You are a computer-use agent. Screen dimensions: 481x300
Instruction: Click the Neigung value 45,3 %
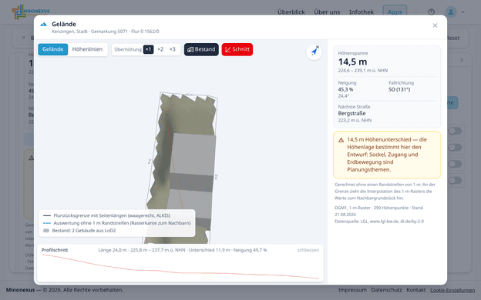[345, 90]
